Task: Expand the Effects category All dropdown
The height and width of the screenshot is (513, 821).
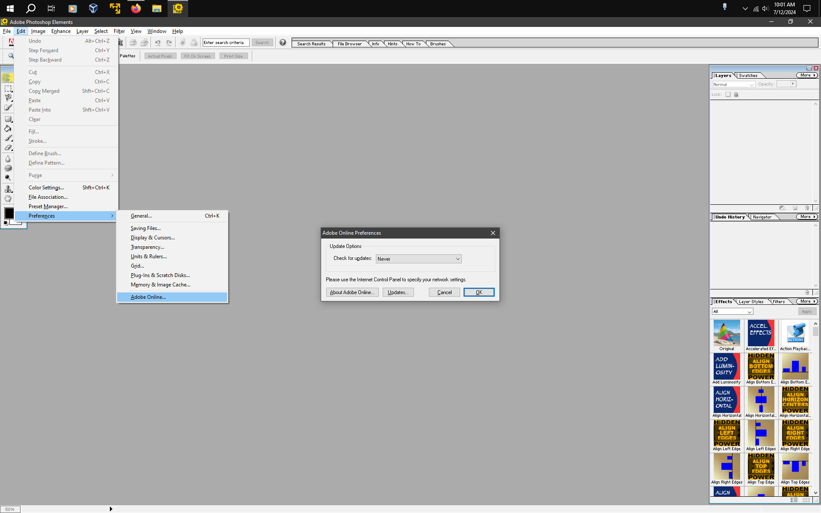Action: 732,312
